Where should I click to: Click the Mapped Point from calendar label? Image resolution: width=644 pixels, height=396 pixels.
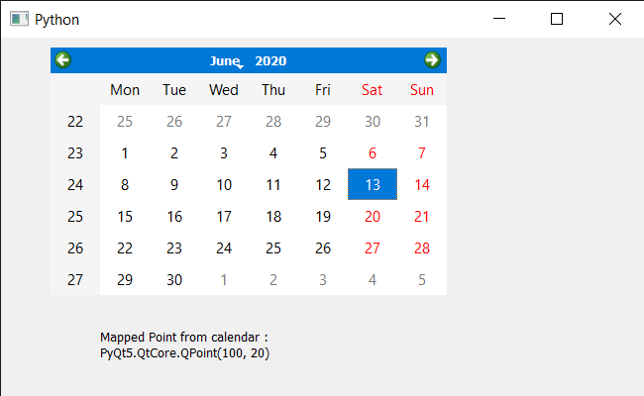[x=184, y=346]
